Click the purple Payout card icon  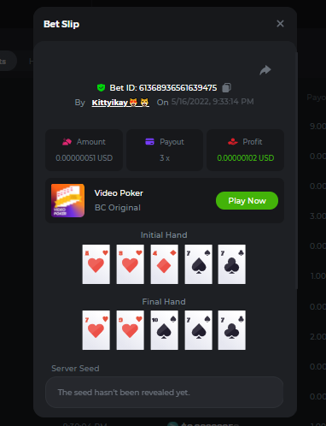[149, 141]
